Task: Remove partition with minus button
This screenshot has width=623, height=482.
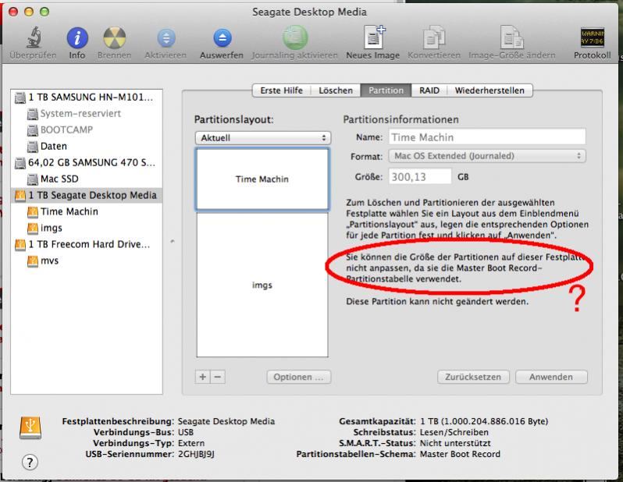Action: [218, 377]
